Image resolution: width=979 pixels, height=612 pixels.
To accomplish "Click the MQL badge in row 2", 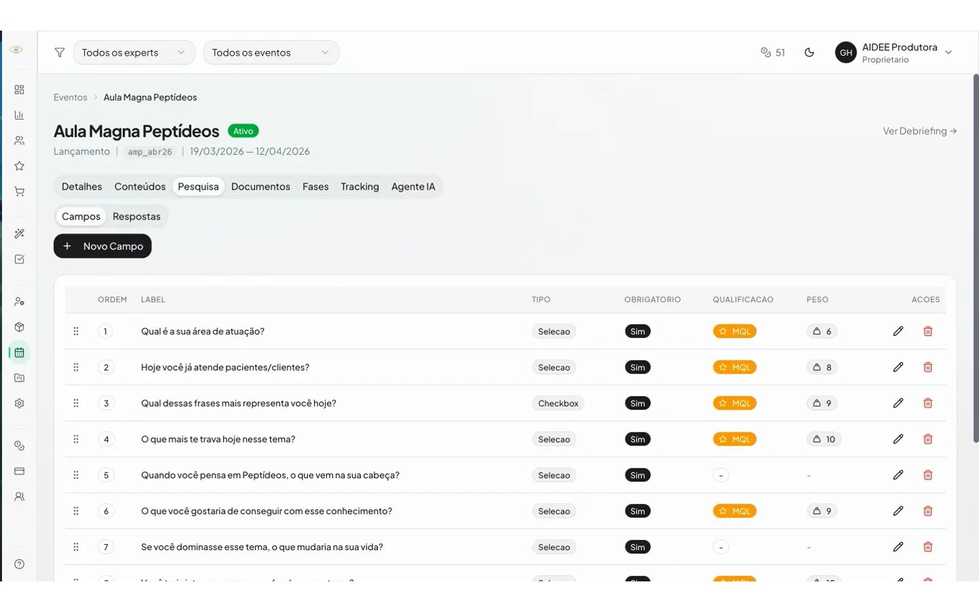I will [x=734, y=367].
